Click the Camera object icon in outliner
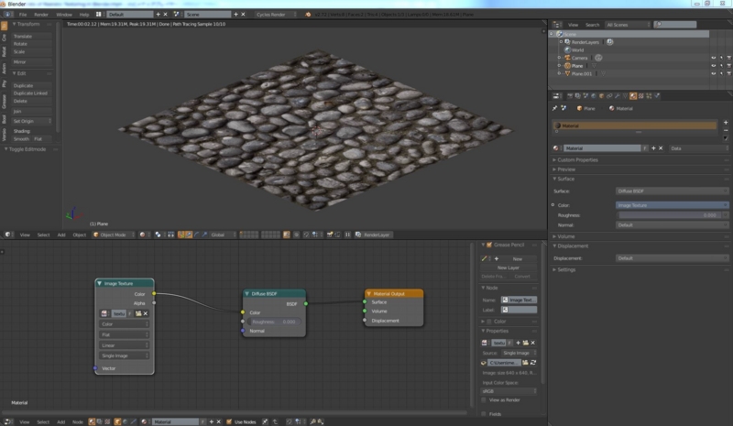733x426 pixels. (567, 58)
